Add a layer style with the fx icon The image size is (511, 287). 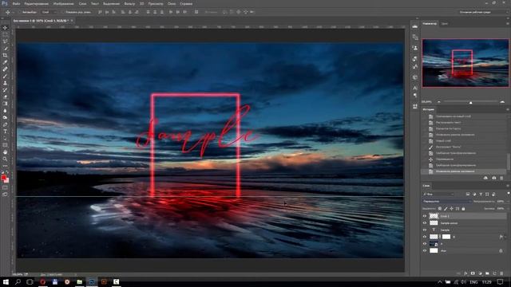click(x=465, y=273)
